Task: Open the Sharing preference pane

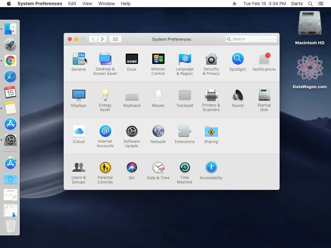Action: [211, 134]
